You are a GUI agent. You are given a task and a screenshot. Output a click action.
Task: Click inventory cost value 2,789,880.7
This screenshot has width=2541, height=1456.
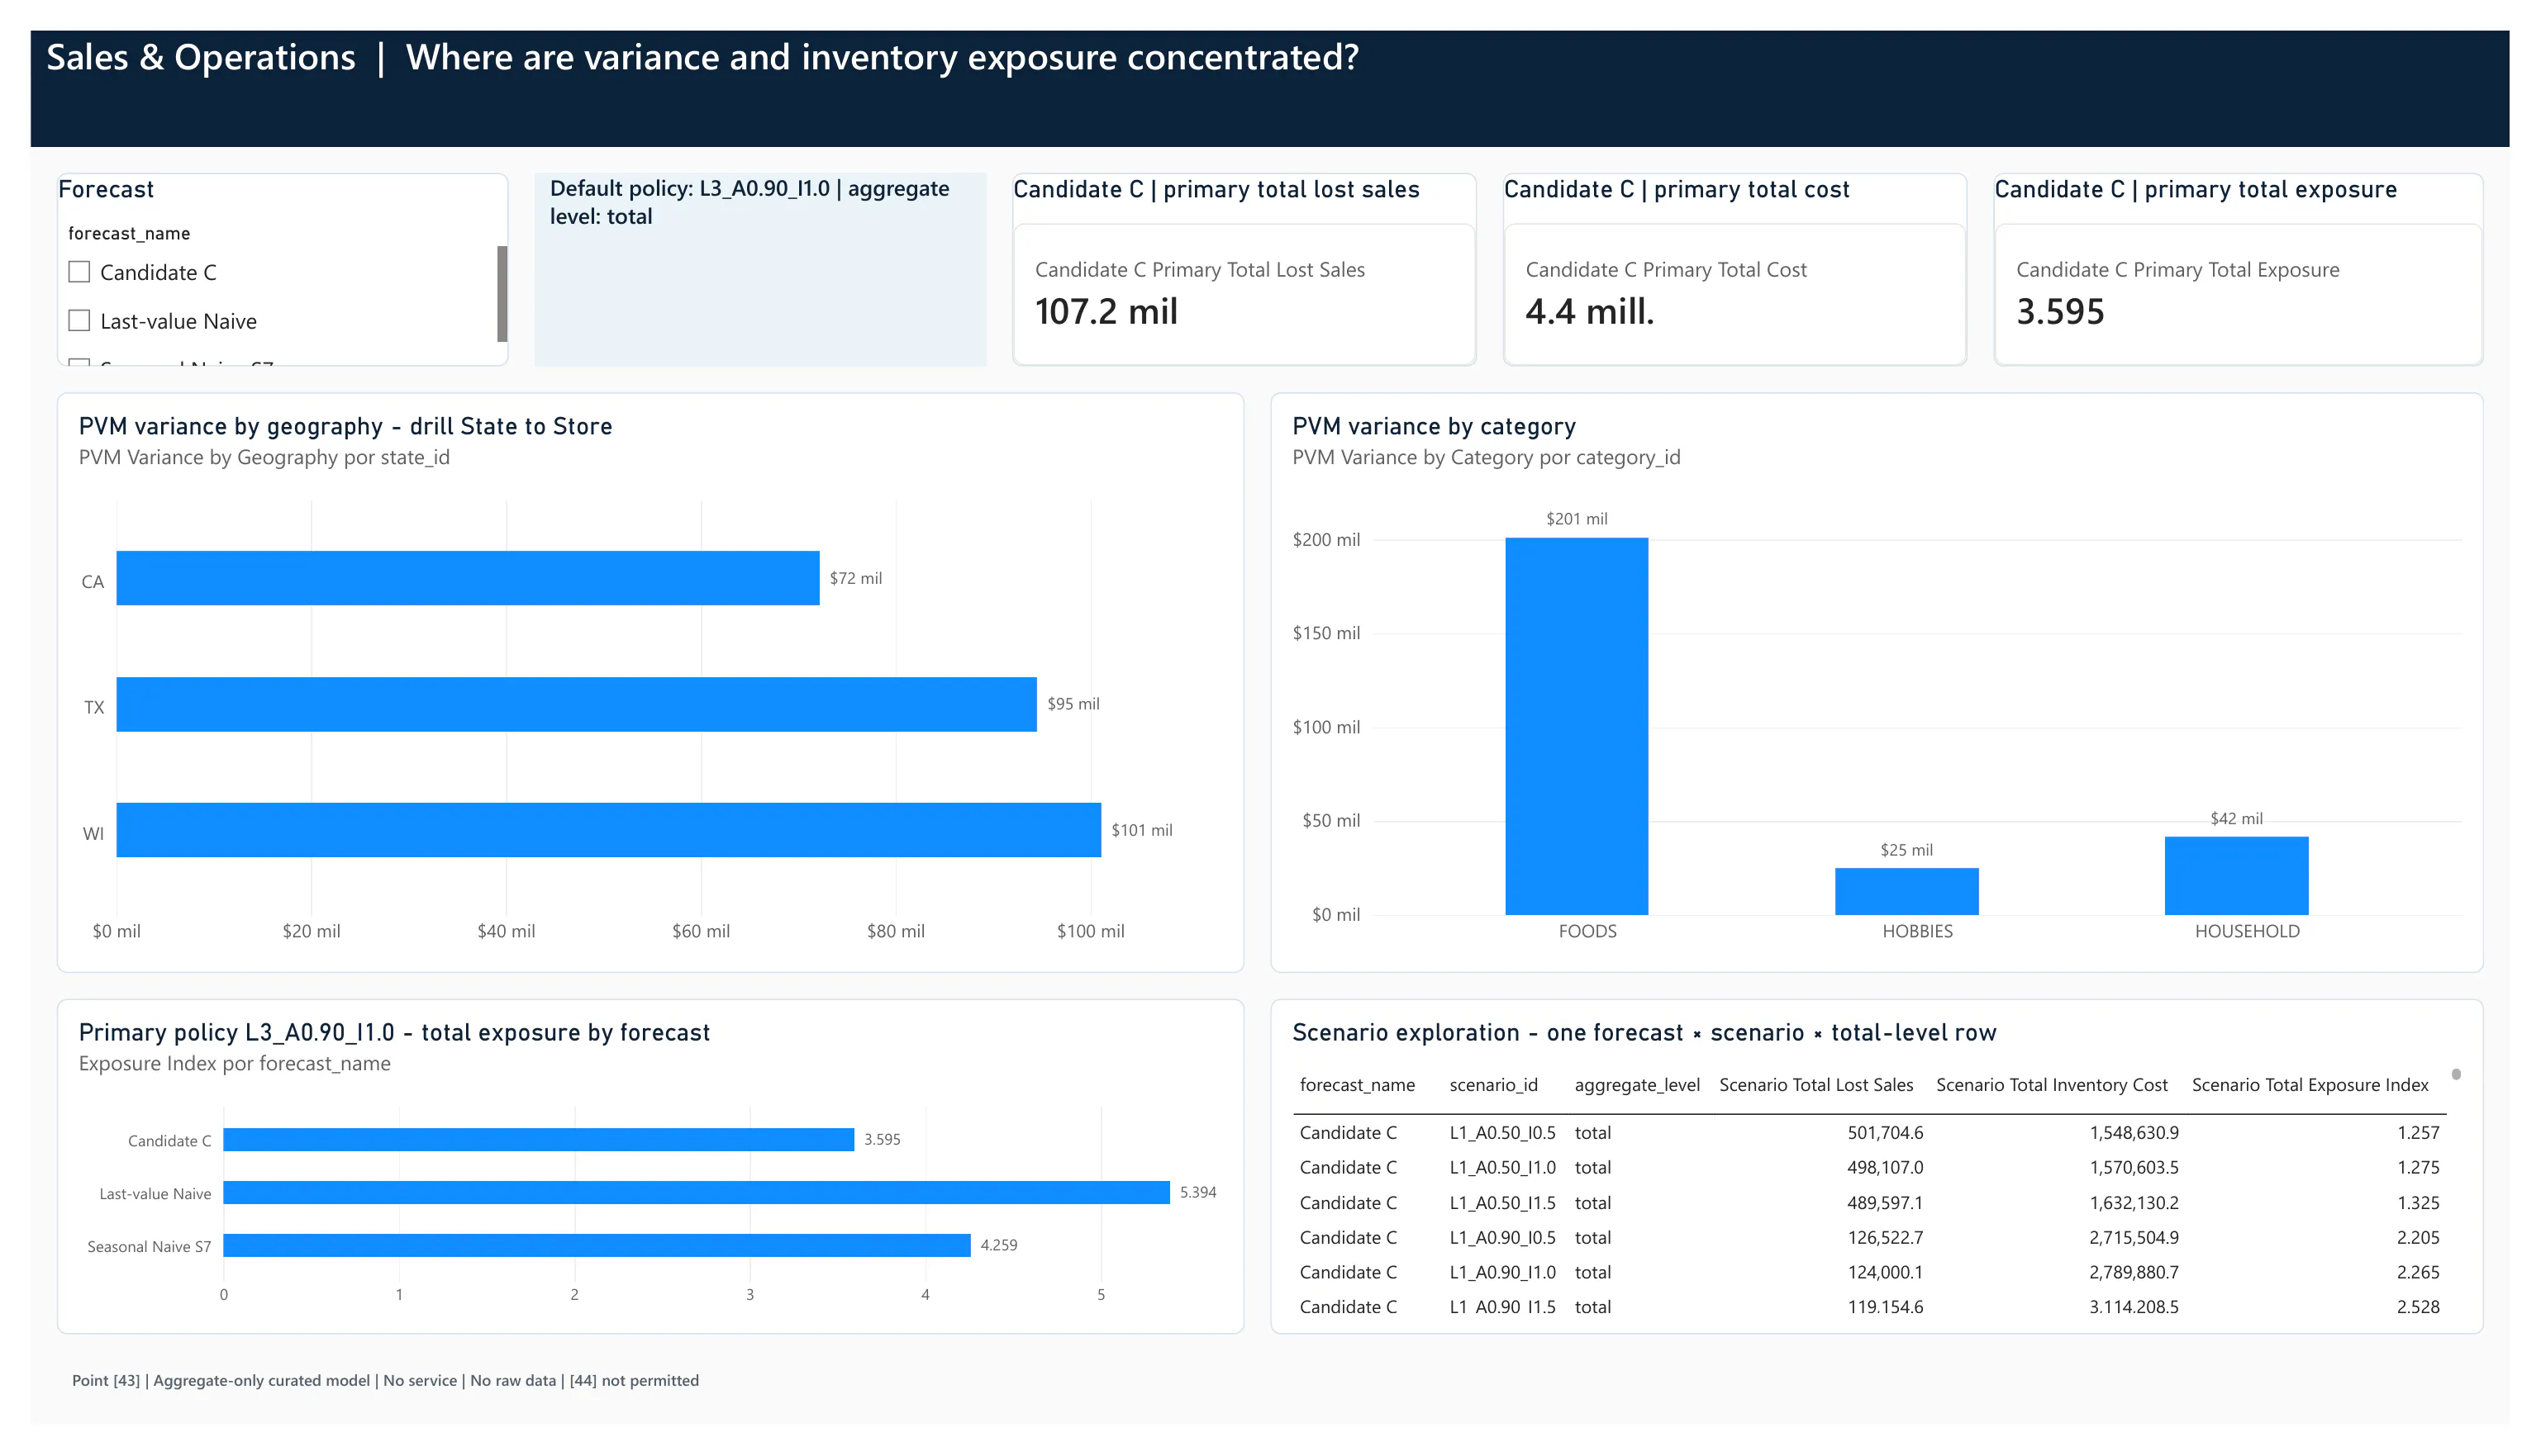(x=2134, y=1273)
